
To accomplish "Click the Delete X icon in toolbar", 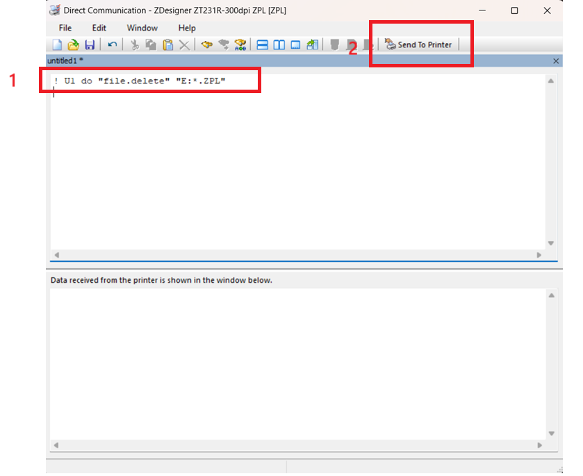I will coord(184,44).
